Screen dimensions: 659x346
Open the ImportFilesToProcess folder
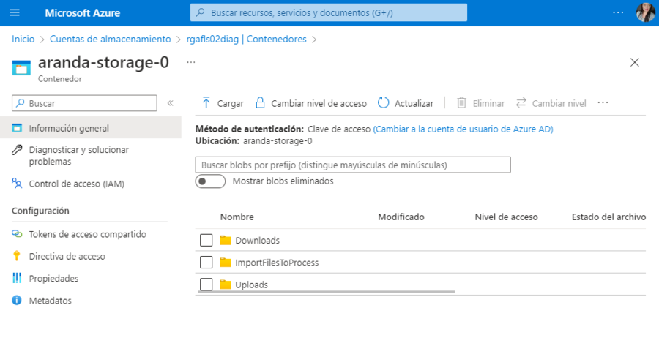[x=277, y=263]
